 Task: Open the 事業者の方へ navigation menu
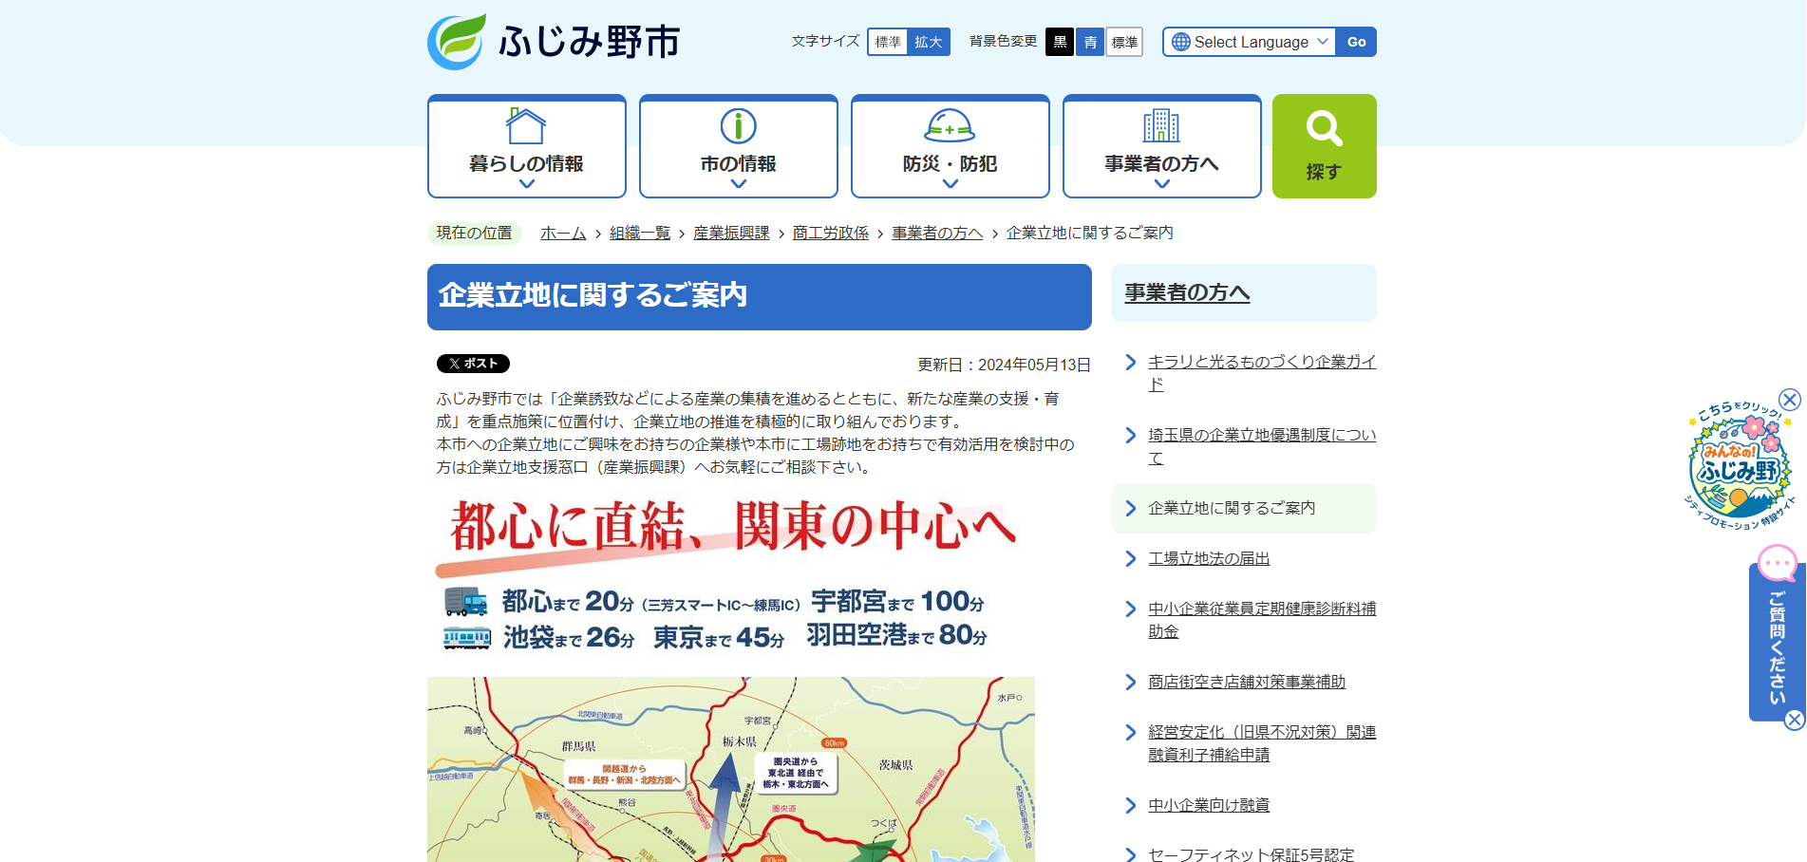coord(1162,146)
